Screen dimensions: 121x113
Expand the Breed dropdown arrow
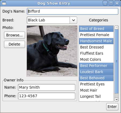pyautogui.click(x=73, y=20)
